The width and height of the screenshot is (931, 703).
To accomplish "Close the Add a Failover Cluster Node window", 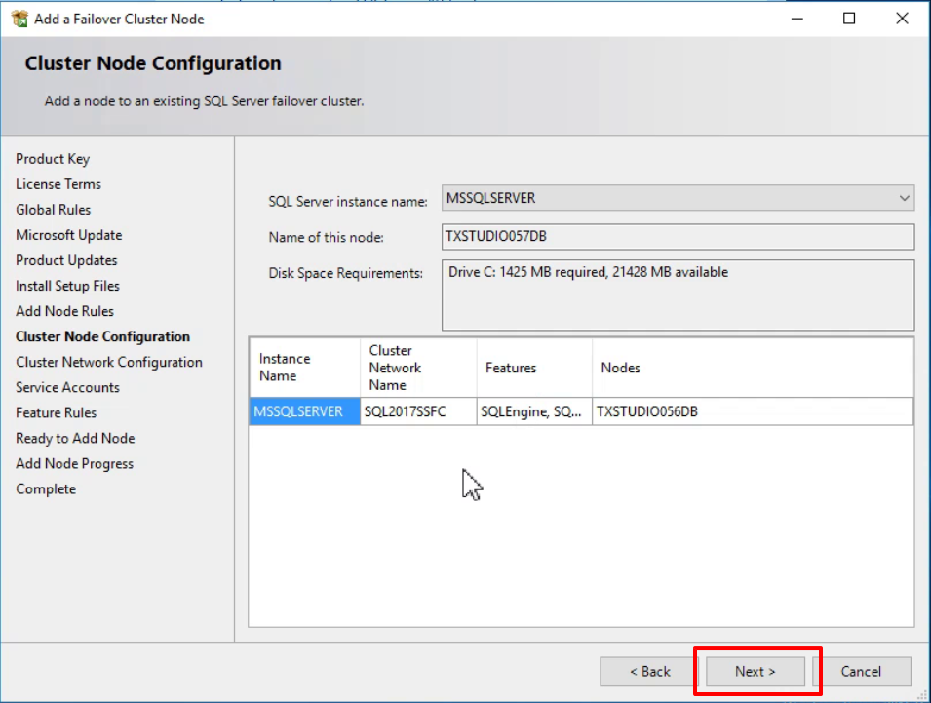I will [x=902, y=19].
